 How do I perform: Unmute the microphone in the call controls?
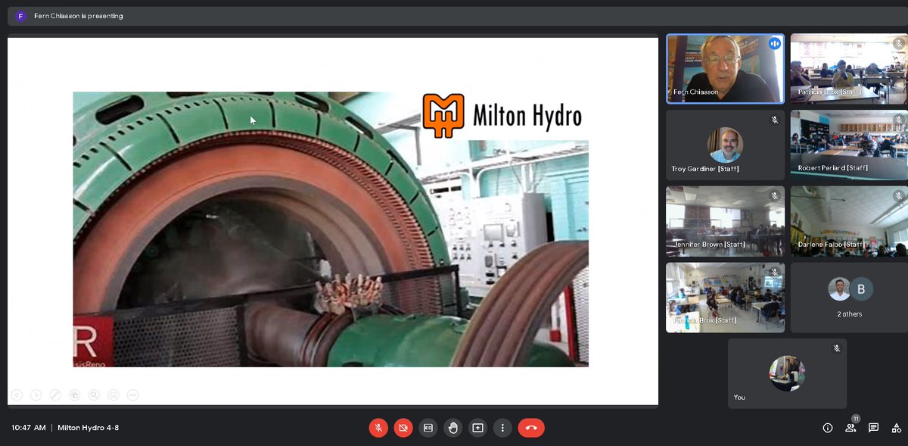(x=378, y=428)
